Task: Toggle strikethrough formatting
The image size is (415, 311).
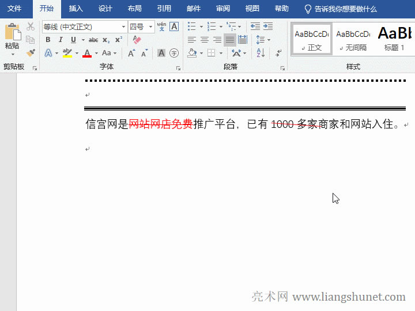Action: [x=93, y=40]
